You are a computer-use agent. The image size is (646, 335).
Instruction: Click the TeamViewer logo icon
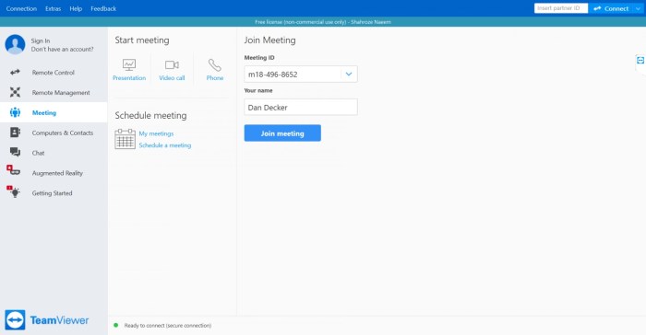(x=16, y=320)
